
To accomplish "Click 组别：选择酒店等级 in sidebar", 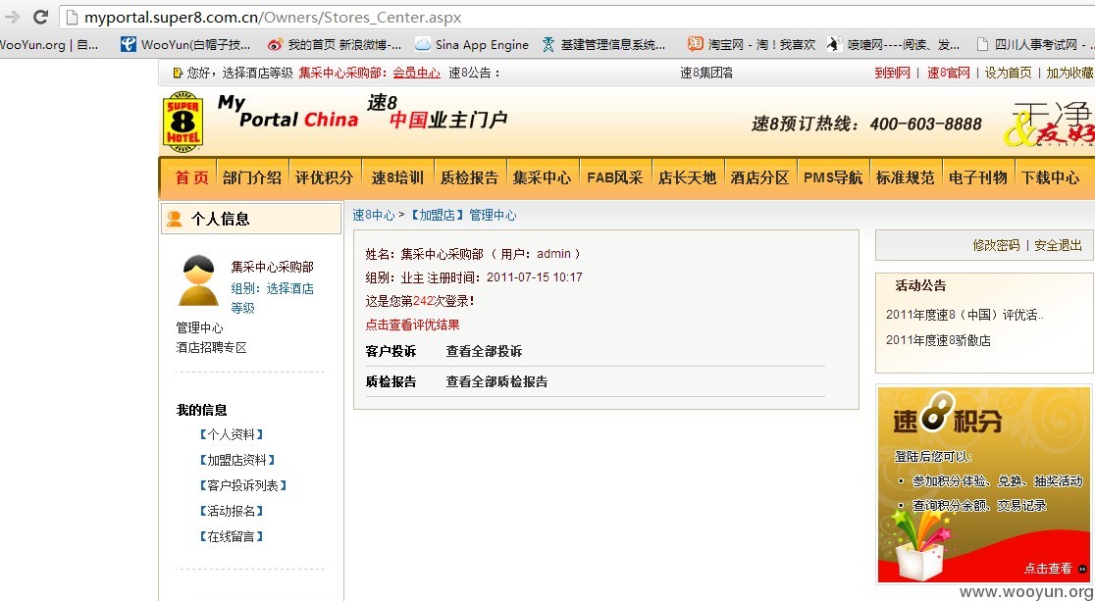I will [273, 298].
